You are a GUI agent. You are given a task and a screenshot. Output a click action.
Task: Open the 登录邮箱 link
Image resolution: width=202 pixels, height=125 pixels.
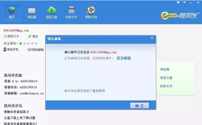click(x=124, y=58)
